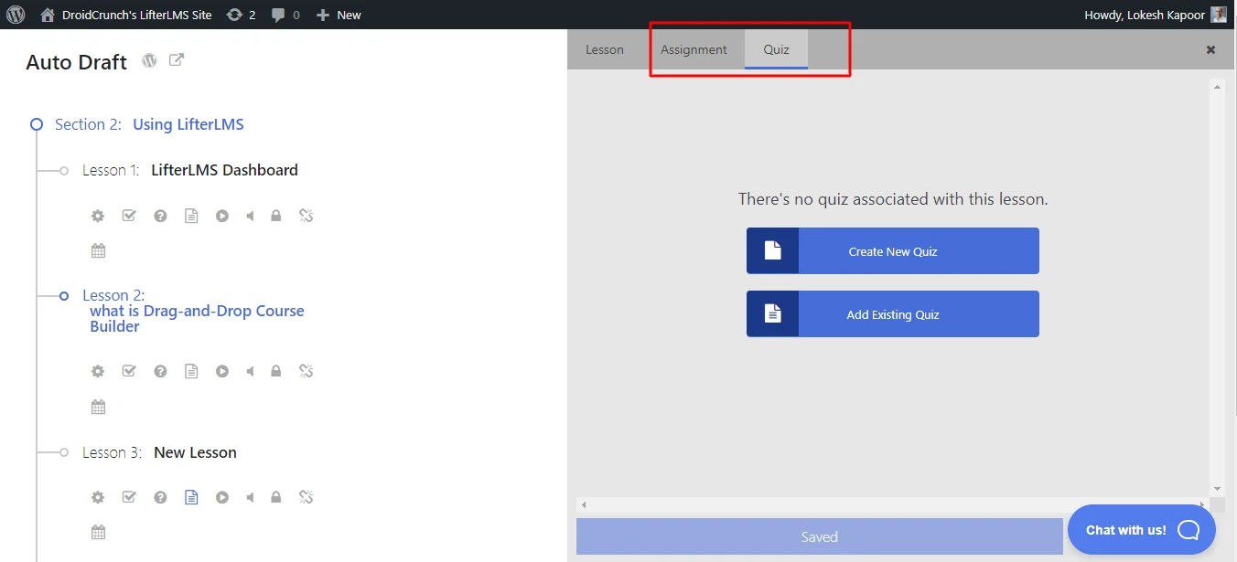The height and width of the screenshot is (562, 1237).
Task: Open blue content document icon for New Lesson
Action: [x=191, y=498]
